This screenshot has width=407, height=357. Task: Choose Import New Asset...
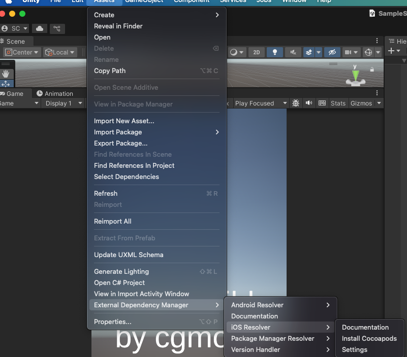[x=156, y=121]
